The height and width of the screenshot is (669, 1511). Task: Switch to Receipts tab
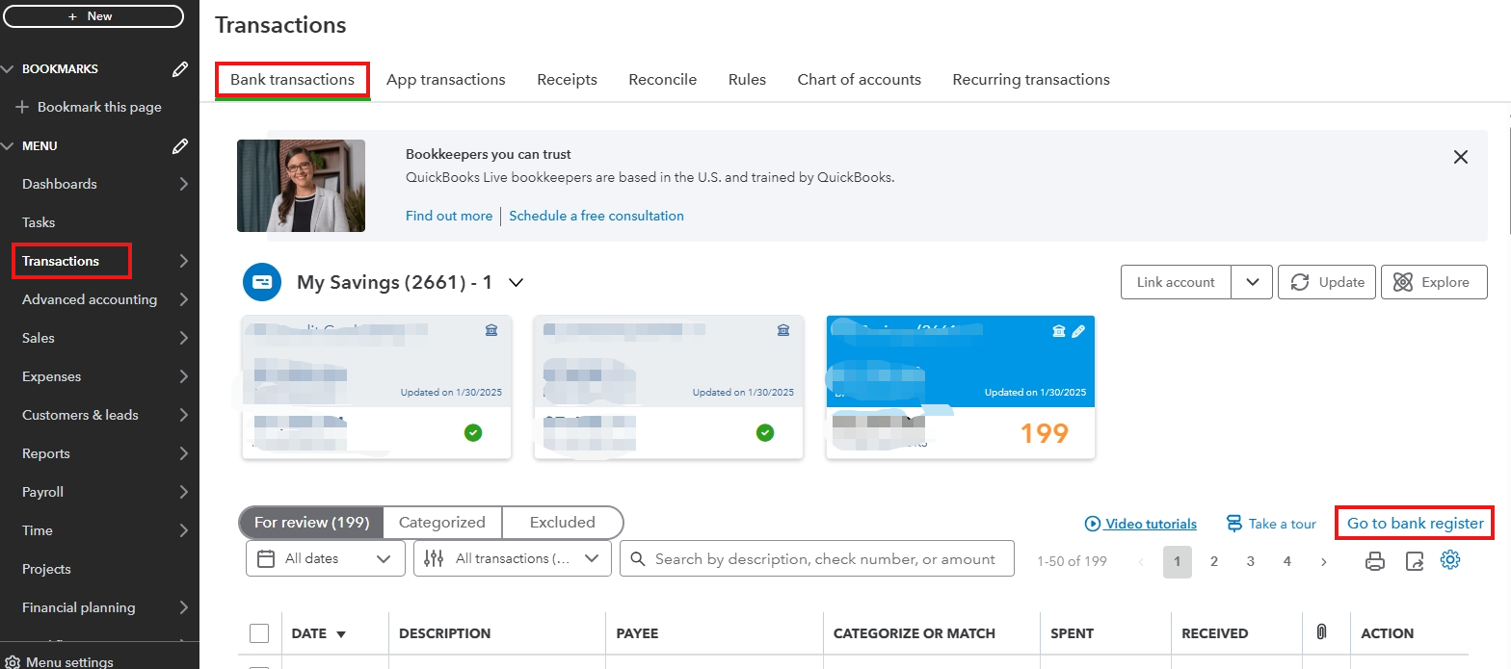(x=567, y=80)
